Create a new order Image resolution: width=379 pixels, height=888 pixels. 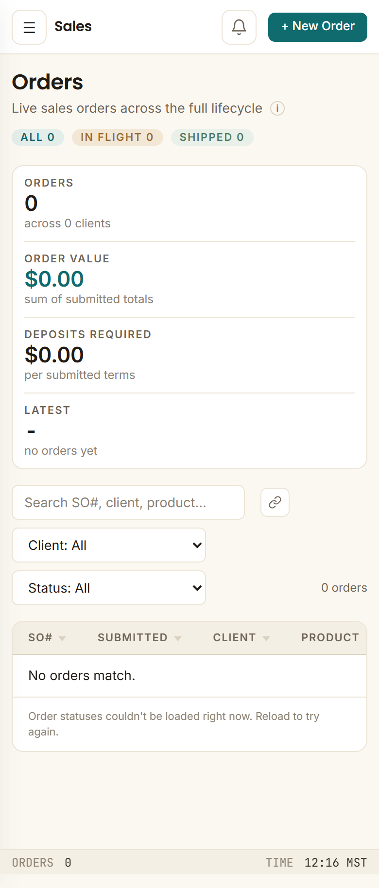[318, 27]
